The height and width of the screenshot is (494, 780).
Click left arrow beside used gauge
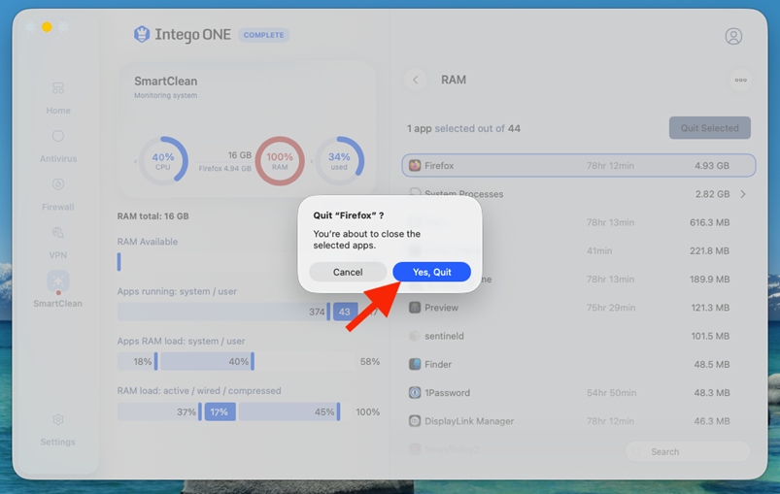point(312,161)
